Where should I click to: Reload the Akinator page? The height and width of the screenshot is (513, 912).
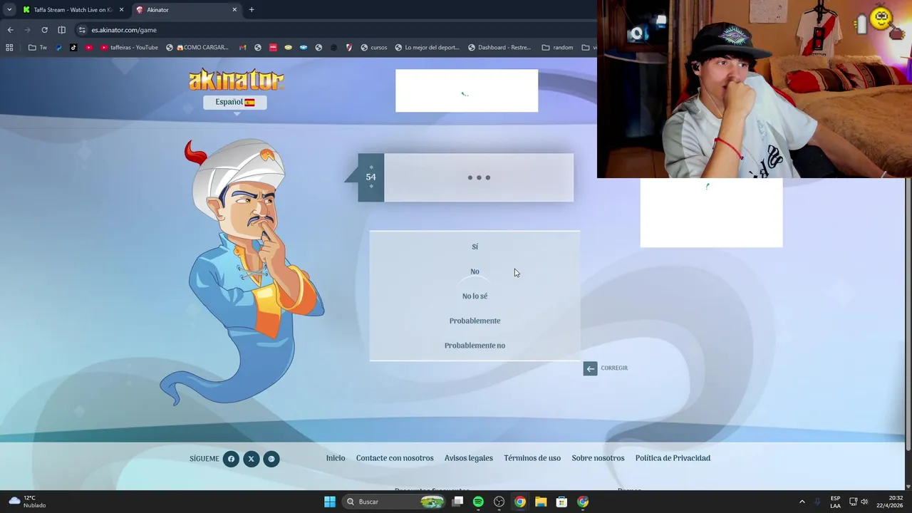(x=44, y=30)
